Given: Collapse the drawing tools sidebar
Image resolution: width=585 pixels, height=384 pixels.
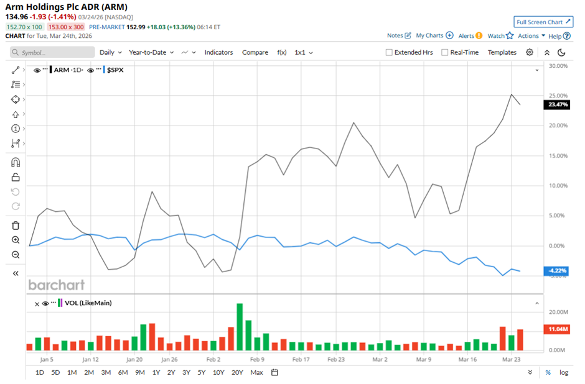Looking at the screenshot, I should [16, 273].
